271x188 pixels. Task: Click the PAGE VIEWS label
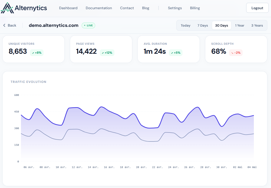(85, 44)
